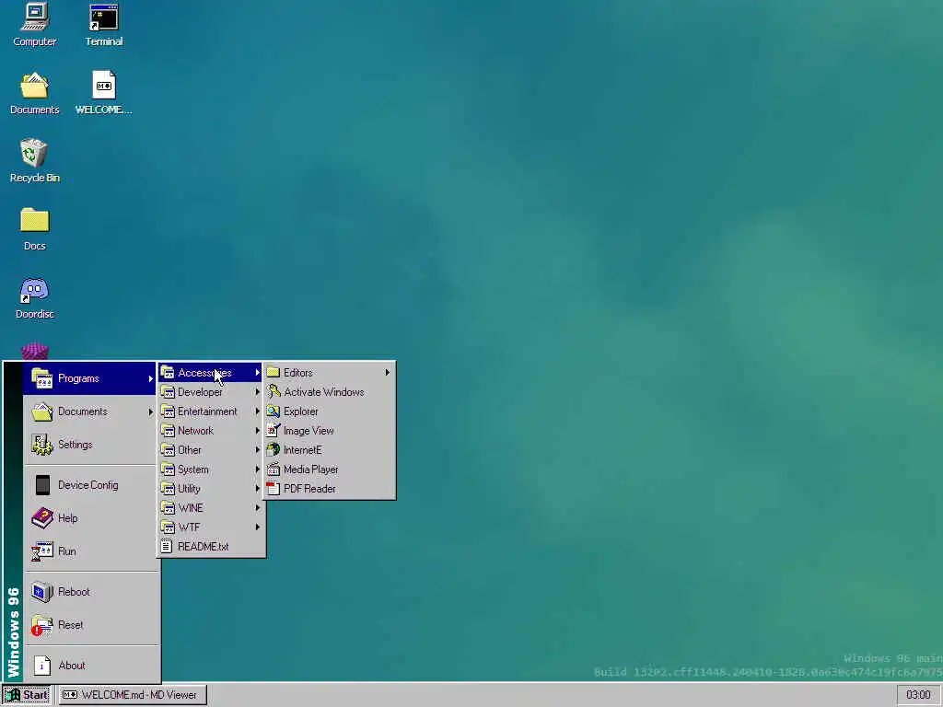943x707 pixels.
Task: Click the Image View icon
Action: coord(274,431)
